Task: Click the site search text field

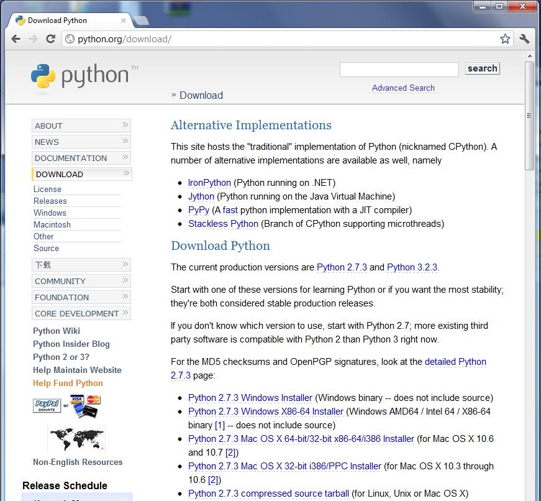Action: (399, 70)
